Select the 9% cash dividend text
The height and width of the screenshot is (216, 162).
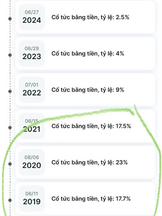coord(87,90)
